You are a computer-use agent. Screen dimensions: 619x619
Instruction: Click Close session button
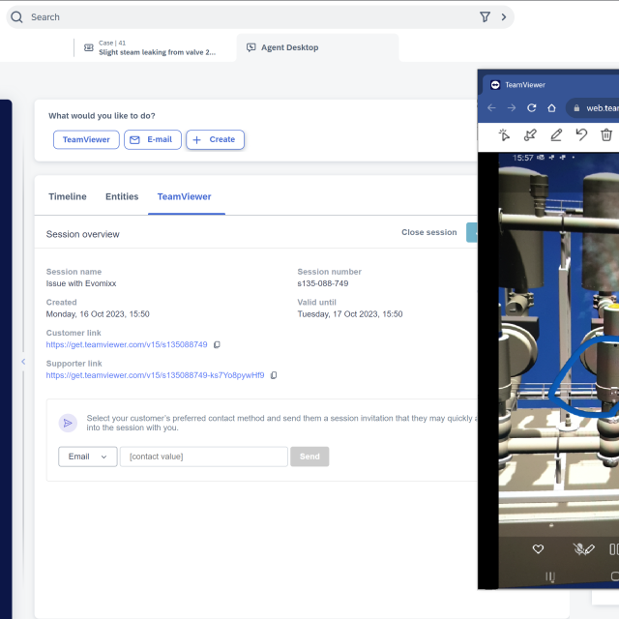(x=429, y=232)
